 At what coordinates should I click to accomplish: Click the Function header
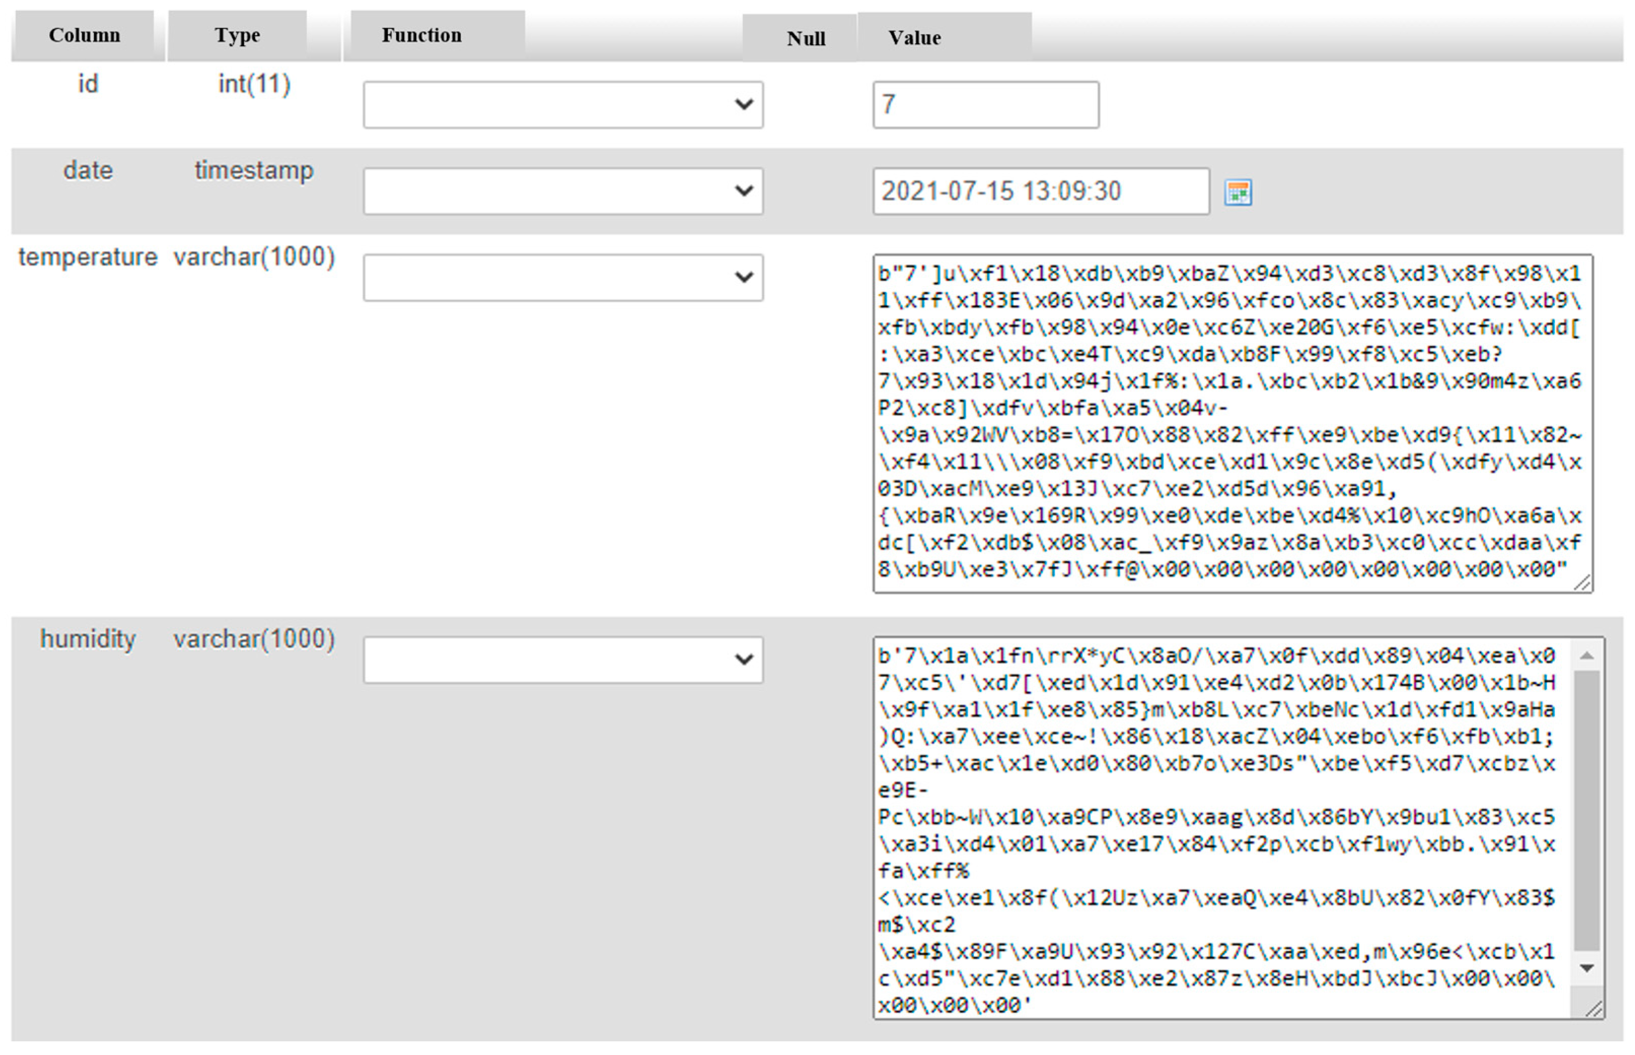point(421,35)
